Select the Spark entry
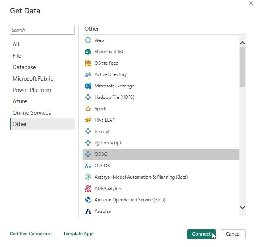The image size is (256, 247). coord(161,109)
